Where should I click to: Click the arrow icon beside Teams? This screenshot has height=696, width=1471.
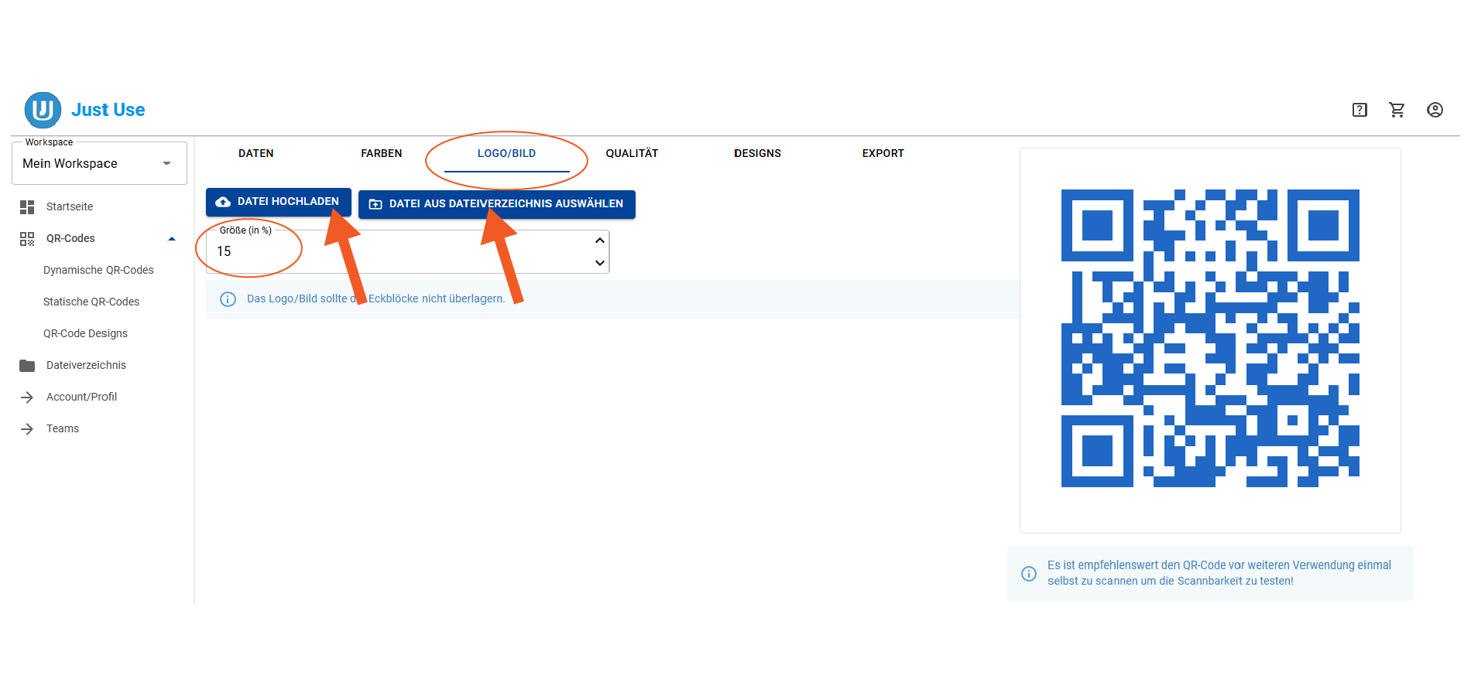[27, 428]
